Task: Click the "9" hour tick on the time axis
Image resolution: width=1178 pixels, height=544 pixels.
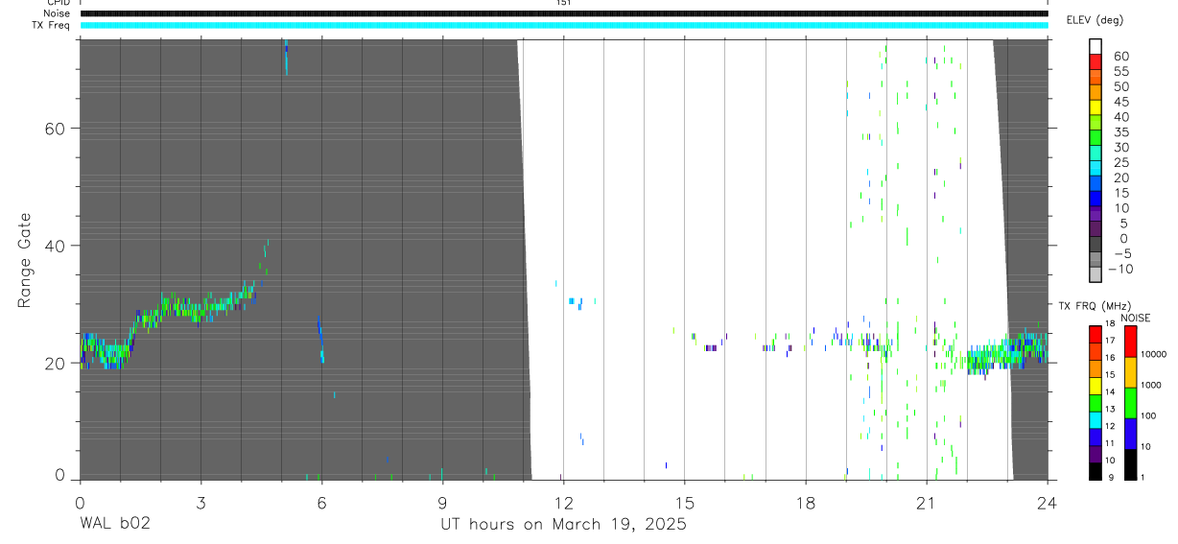Action: click(x=442, y=502)
